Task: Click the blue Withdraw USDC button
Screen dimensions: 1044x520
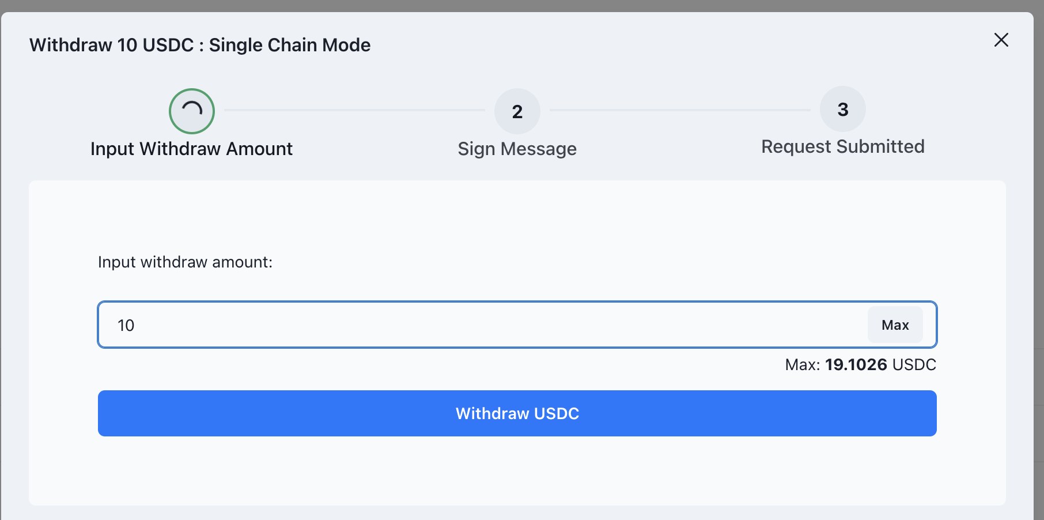Action: pyautogui.click(x=517, y=413)
